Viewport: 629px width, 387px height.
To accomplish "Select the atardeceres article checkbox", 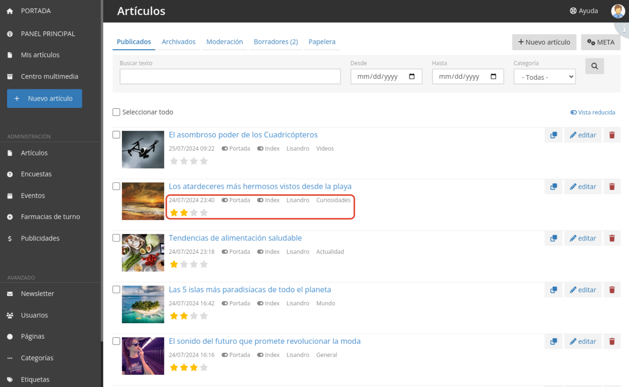I will click(x=116, y=186).
